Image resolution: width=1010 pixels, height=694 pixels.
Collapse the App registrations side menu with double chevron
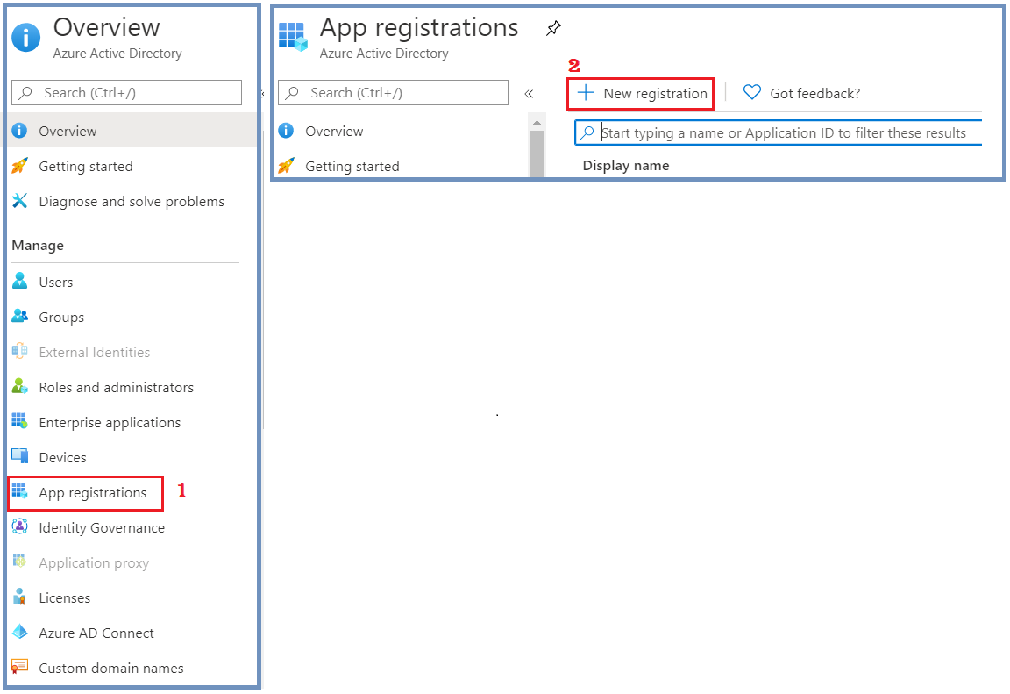529,94
